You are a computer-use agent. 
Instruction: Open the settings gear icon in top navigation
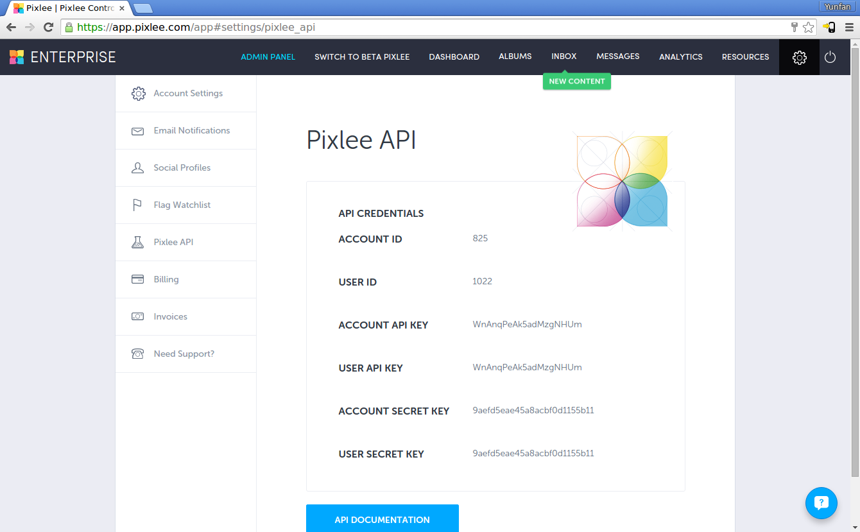[799, 57]
